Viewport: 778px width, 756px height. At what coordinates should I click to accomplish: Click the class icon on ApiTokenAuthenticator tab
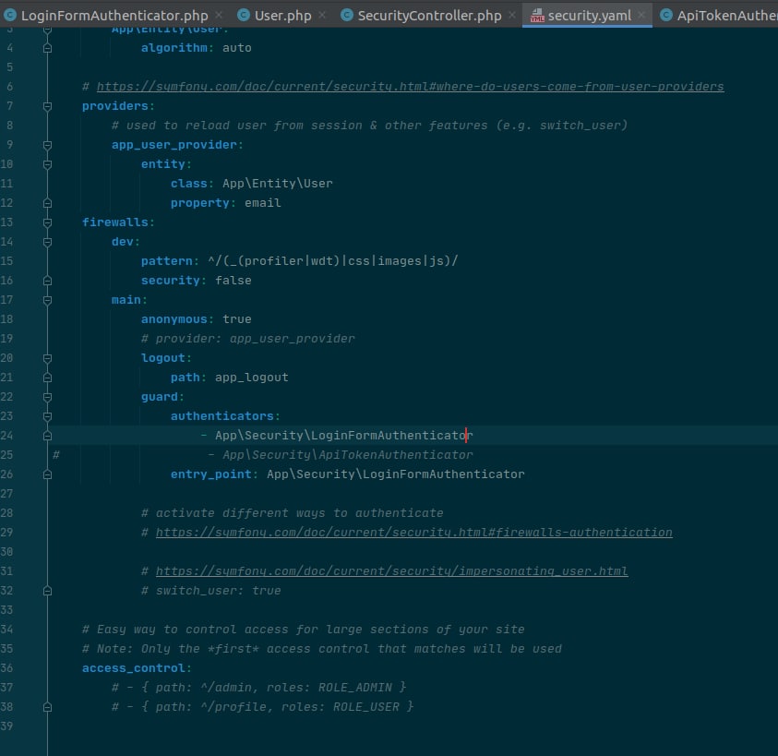pos(666,16)
